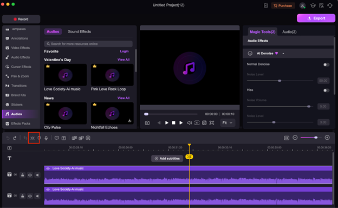Zoom out timeline with minus icon

pos(295,138)
